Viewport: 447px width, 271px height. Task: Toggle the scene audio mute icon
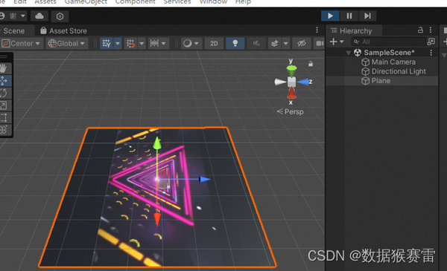coord(256,44)
